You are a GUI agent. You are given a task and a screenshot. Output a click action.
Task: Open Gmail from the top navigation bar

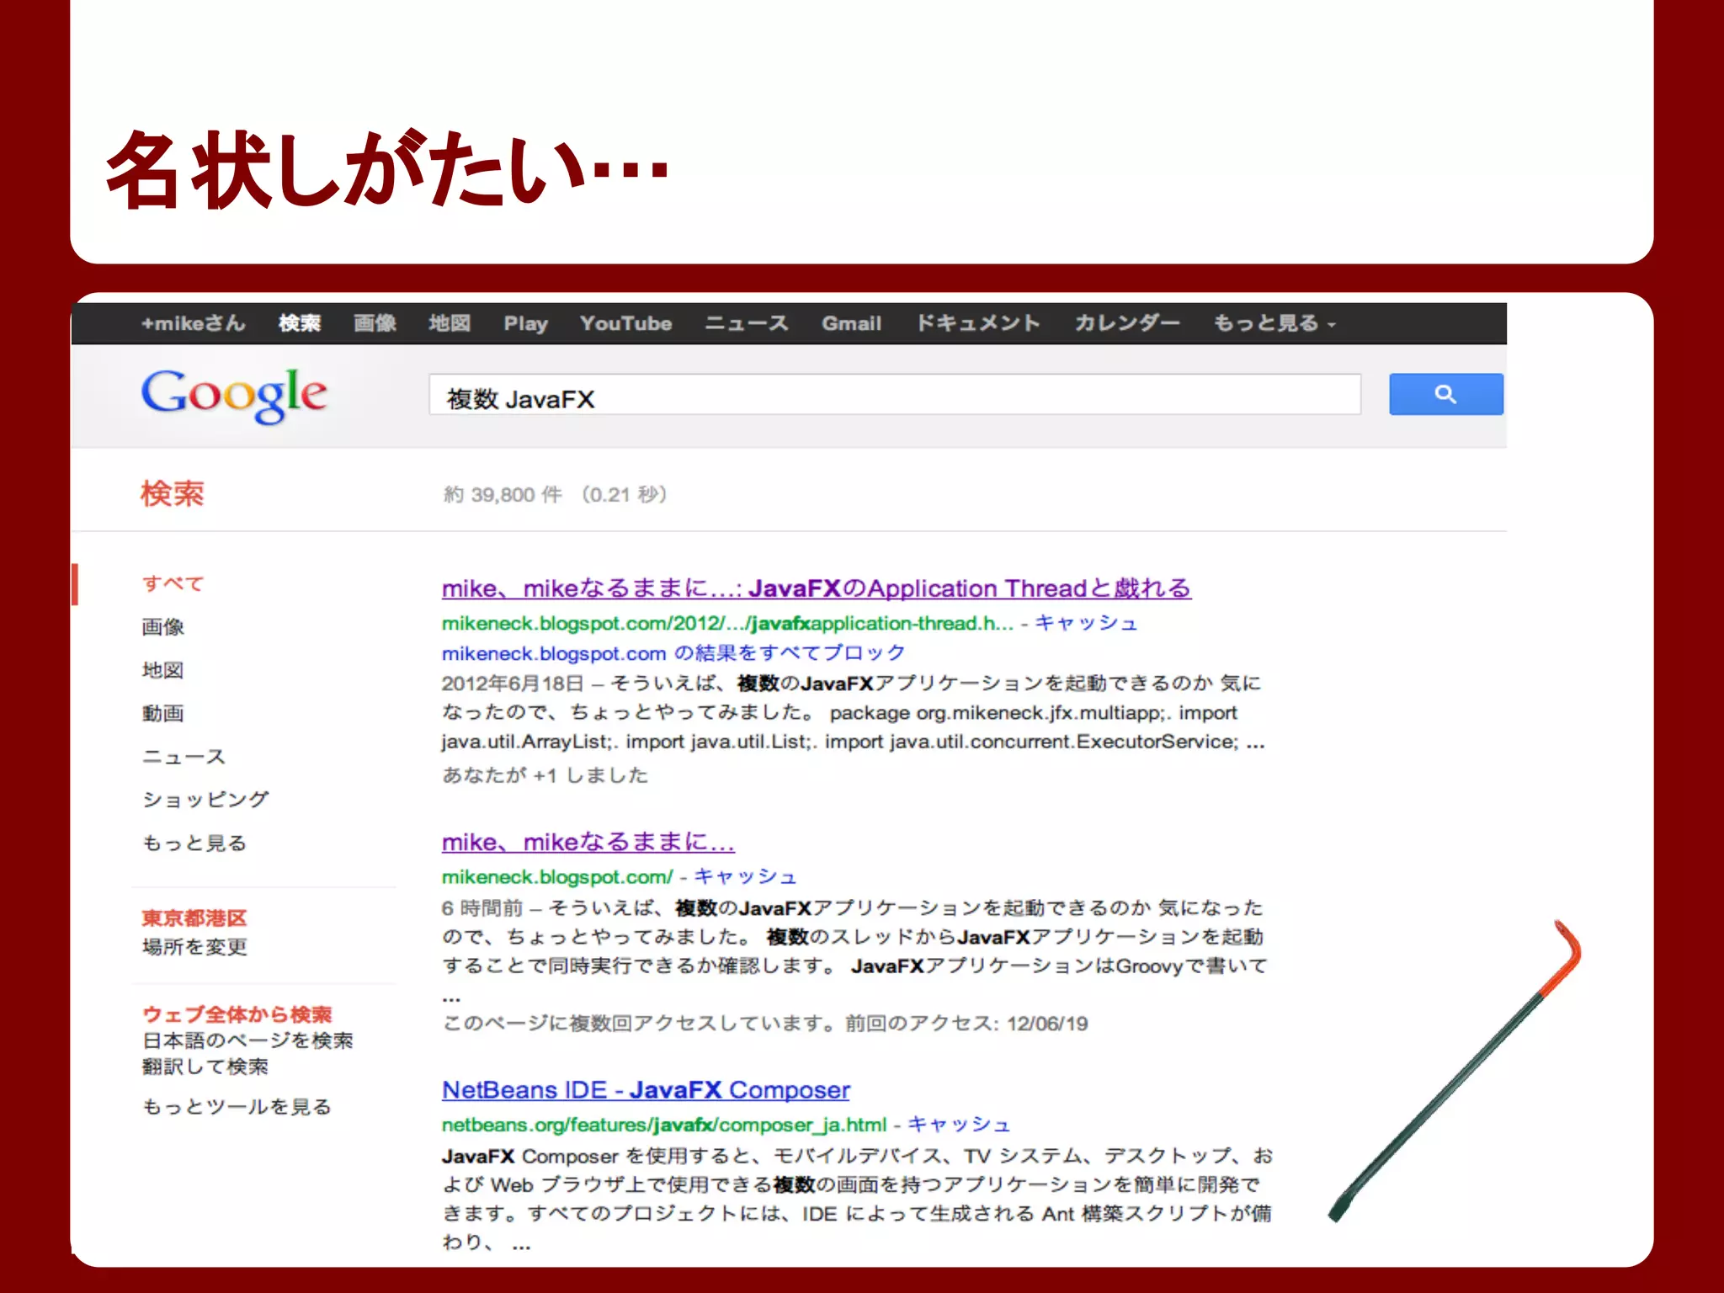851,323
